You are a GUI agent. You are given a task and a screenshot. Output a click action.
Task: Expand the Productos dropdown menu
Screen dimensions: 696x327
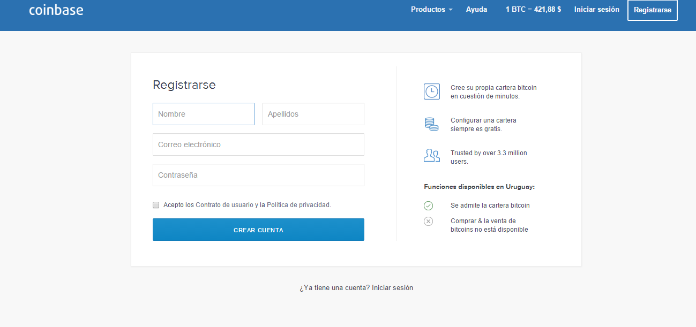point(431,10)
